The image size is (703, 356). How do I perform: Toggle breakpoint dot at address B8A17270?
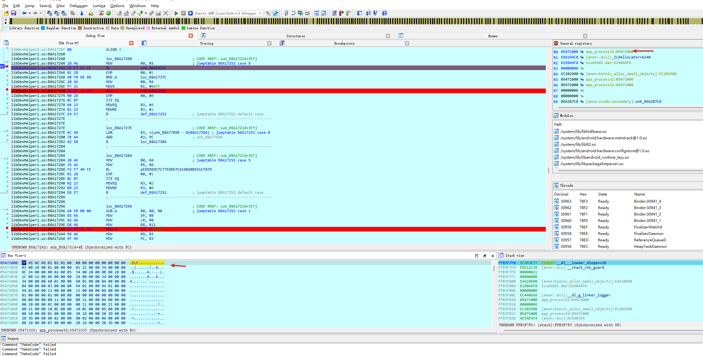(x=7, y=89)
